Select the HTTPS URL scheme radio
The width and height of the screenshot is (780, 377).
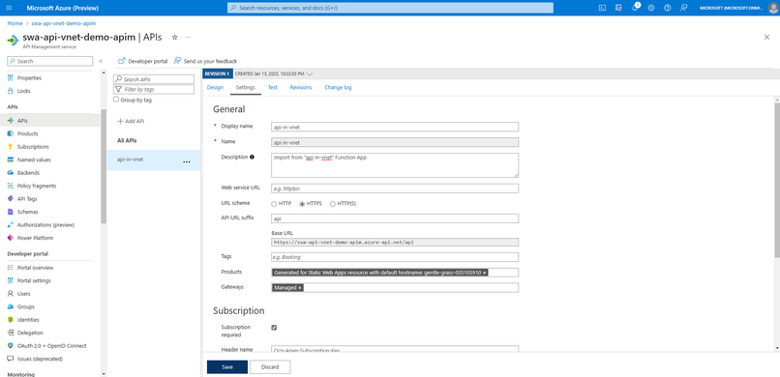302,204
